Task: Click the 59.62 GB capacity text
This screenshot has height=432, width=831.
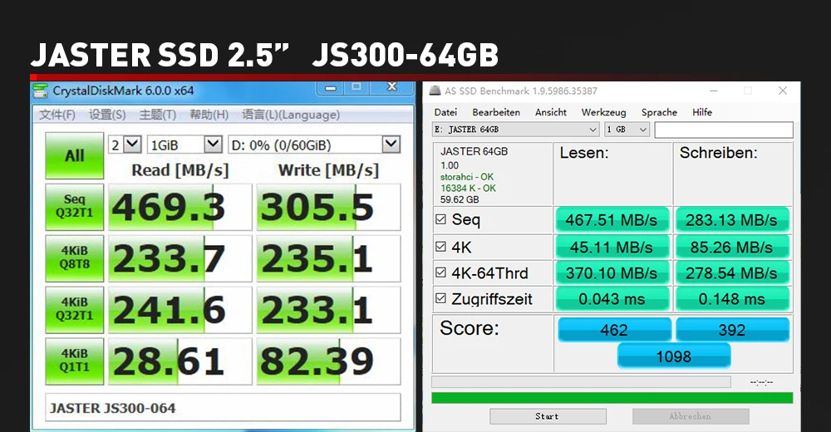Action: point(460,200)
